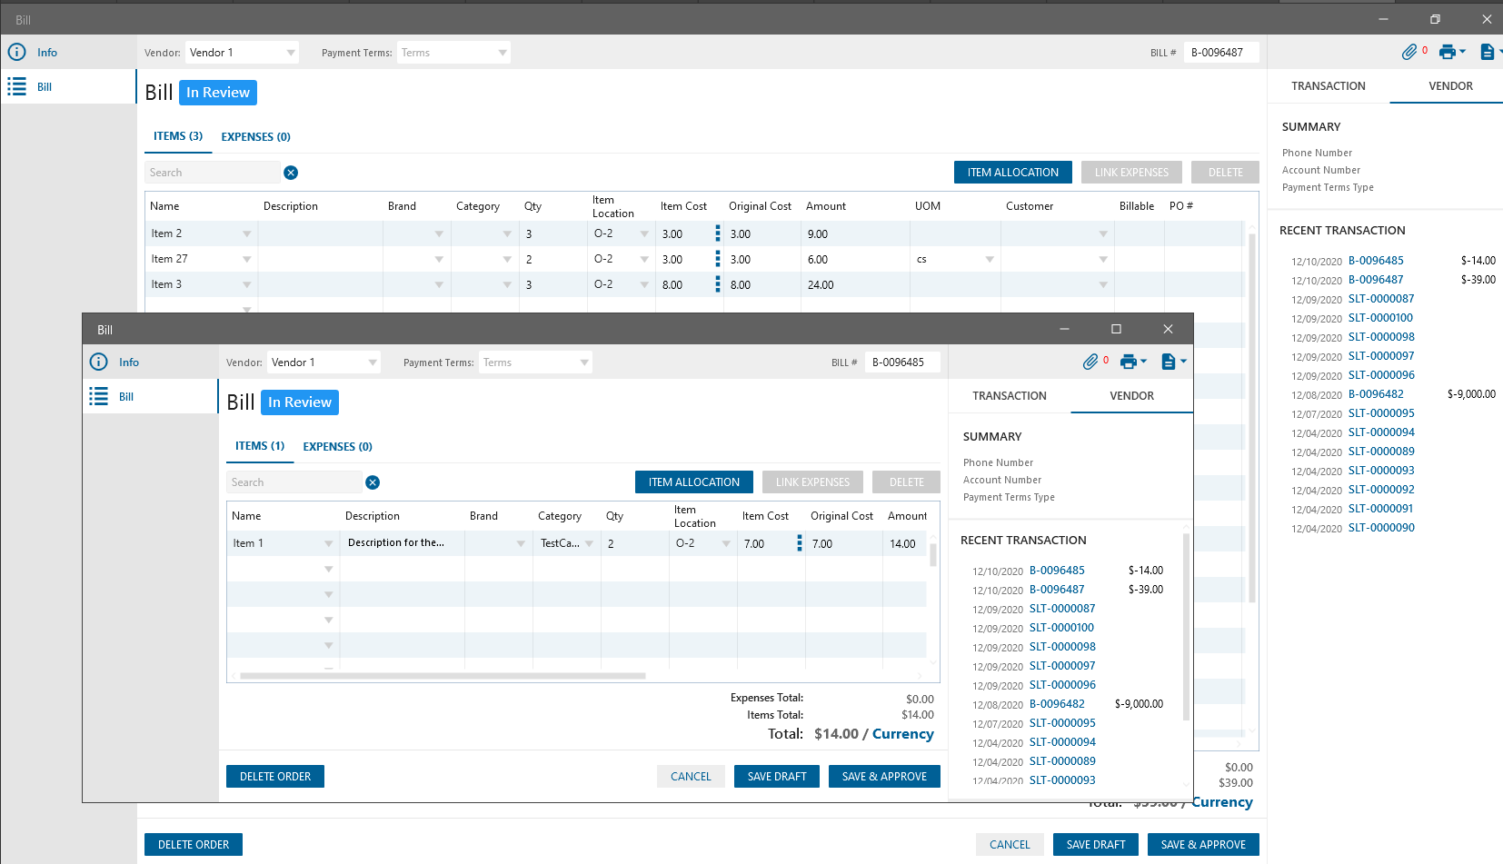
Task: Expand the UOM dropdown showing cs
Action: pos(990,260)
